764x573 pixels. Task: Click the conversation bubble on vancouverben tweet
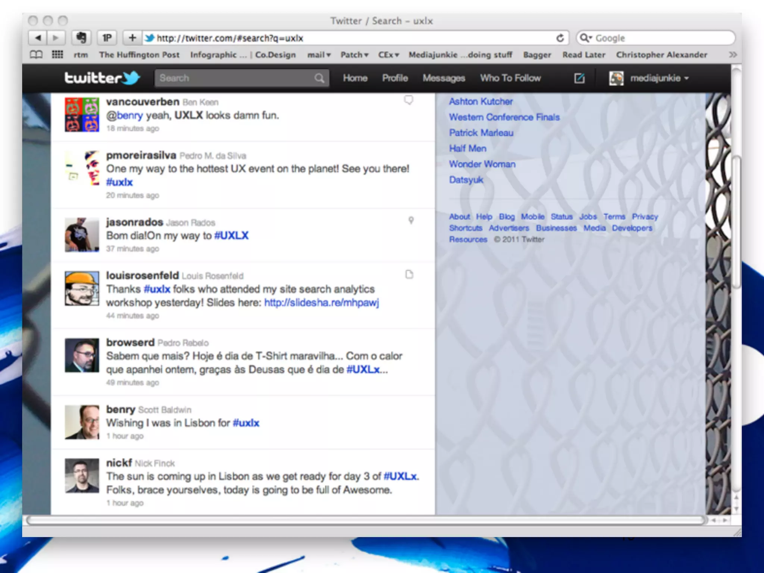[409, 100]
